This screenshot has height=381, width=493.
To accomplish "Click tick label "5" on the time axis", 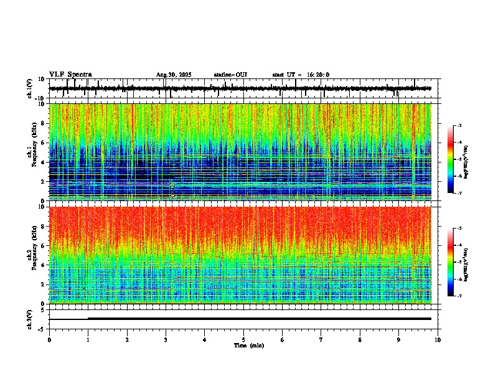I will coord(243,340).
